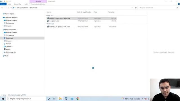Click the taskbar search box
Screen dimensions: 180x101
point(26,99)
